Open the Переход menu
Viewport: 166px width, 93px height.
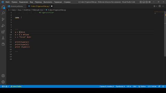38,2
